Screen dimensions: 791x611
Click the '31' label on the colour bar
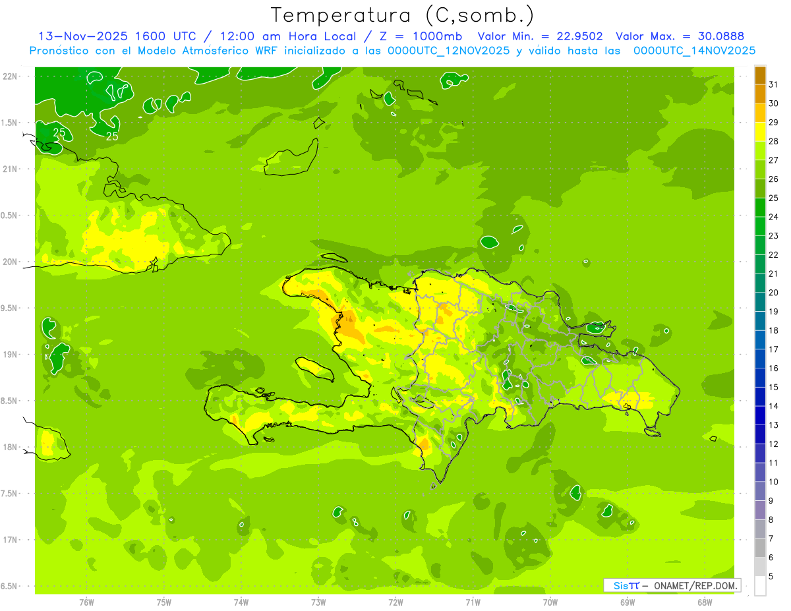(x=773, y=84)
